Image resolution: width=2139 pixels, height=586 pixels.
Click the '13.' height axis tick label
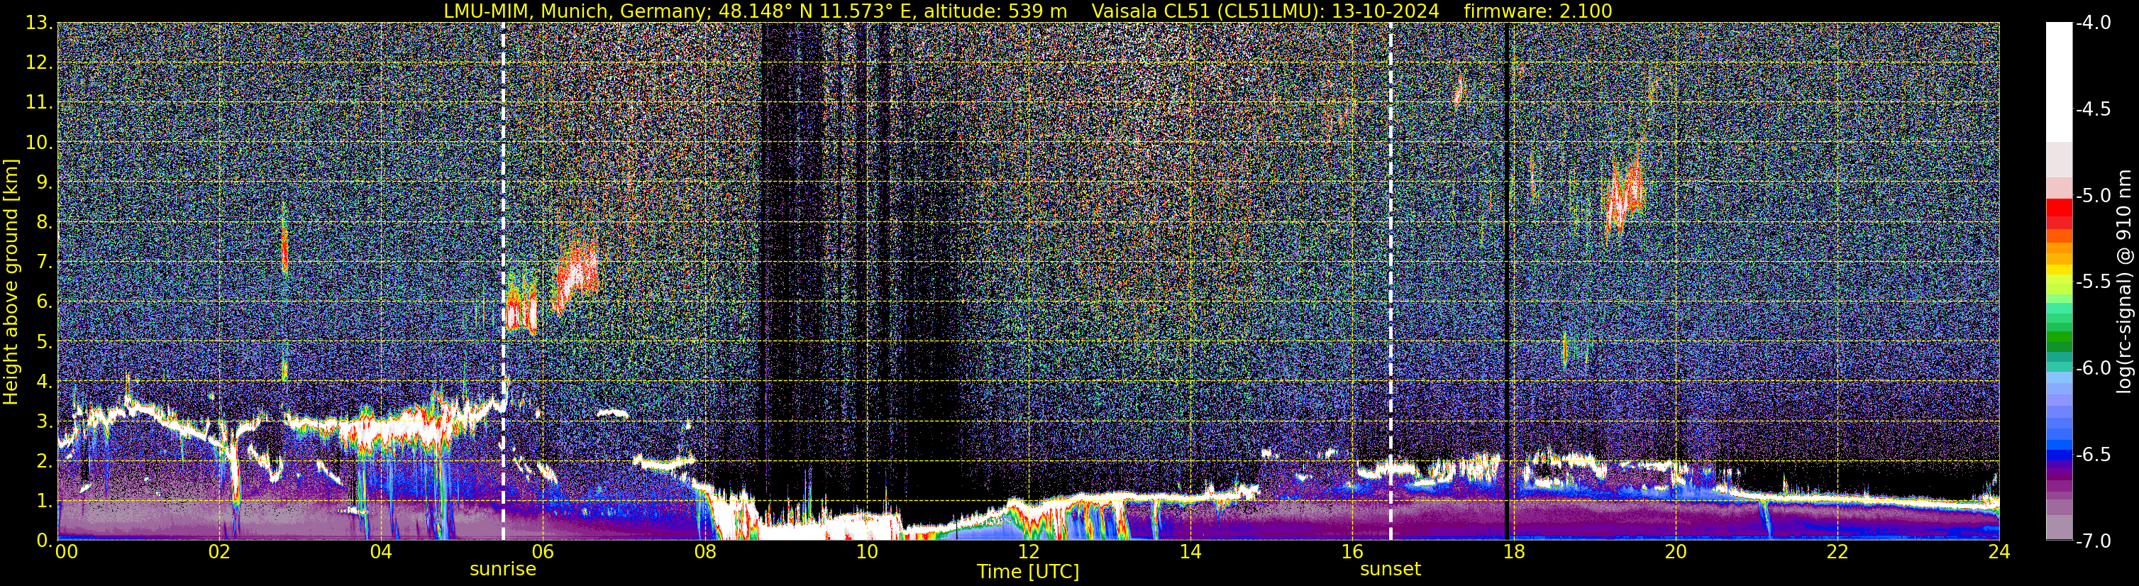click(x=40, y=23)
